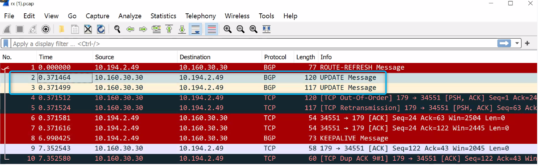
Task: Toggle auto-scroll during live capture
Action: (x=195, y=29)
